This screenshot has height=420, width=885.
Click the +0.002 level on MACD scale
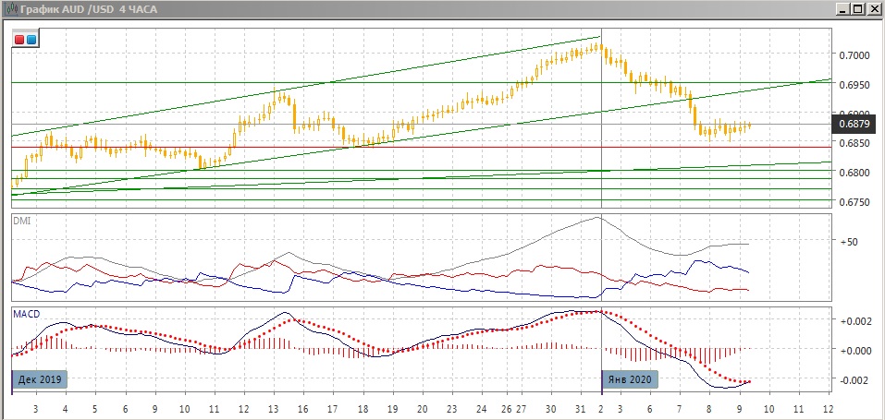click(854, 321)
